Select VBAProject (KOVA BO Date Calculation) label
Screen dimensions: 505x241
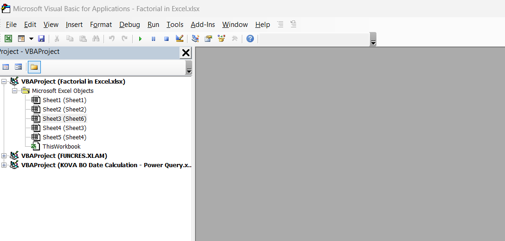pos(107,165)
